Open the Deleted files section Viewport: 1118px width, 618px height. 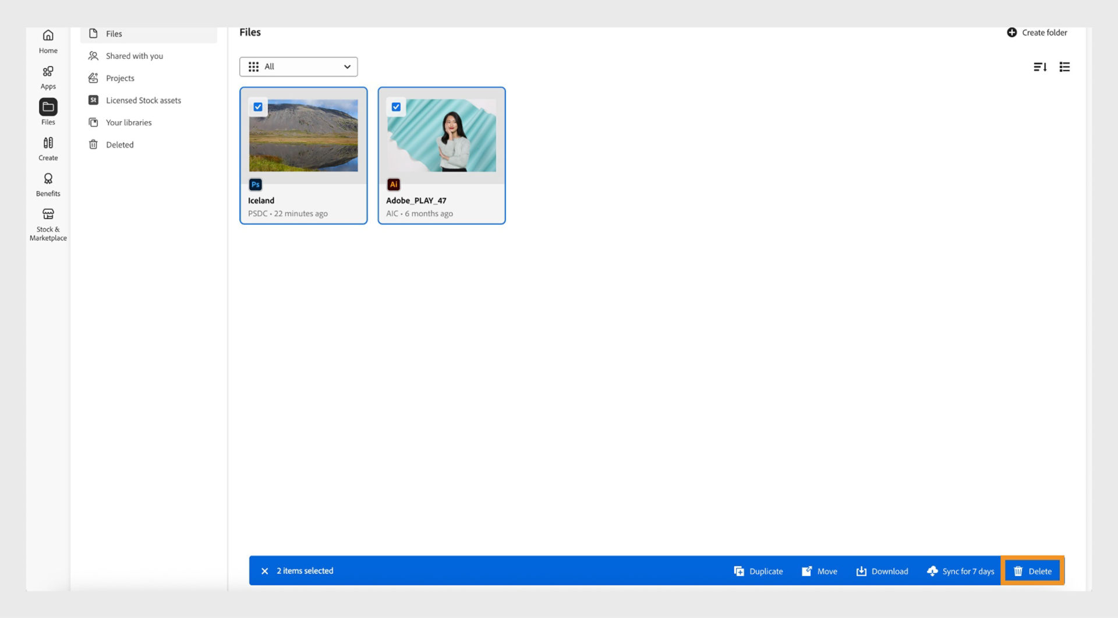(x=119, y=144)
